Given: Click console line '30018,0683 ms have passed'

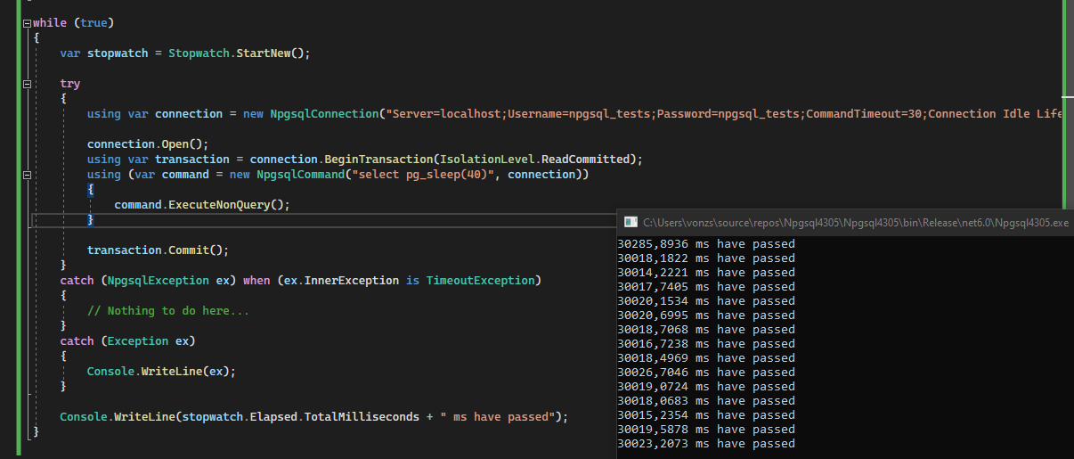Looking at the screenshot, I should click(x=706, y=400).
